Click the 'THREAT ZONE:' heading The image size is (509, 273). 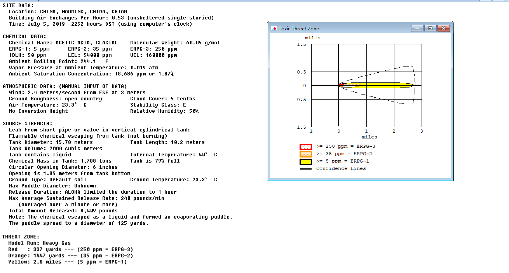(21, 236)
